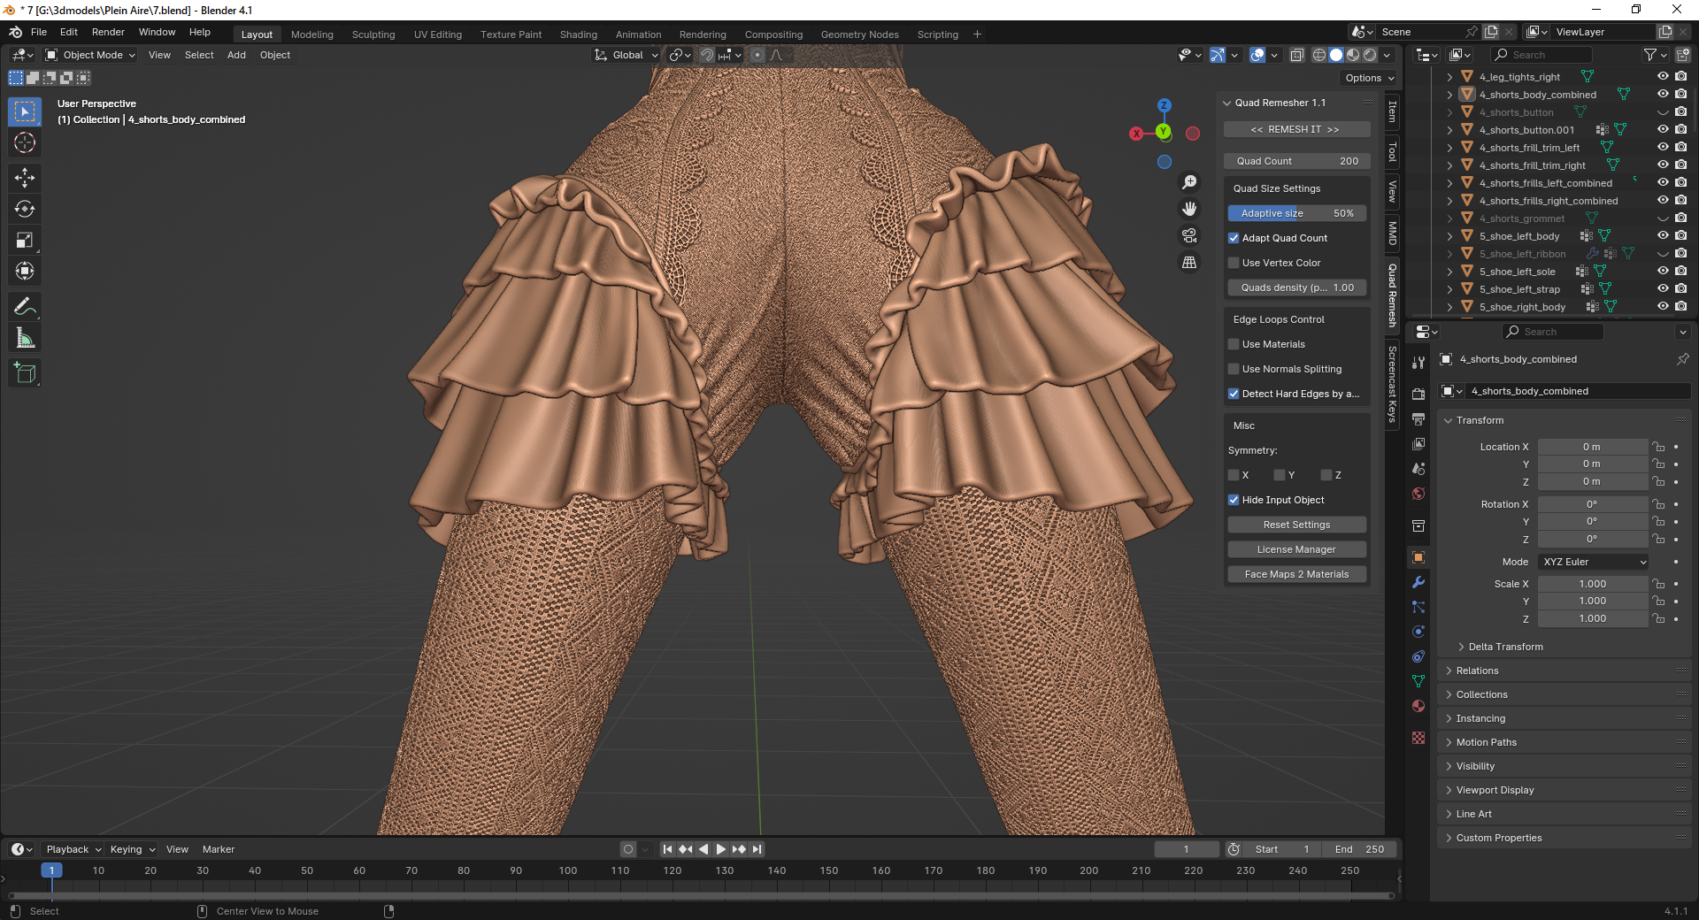Select the Rotate tool in the toolbar
The height and width of the screenshot is (920, 1699).
25,210
